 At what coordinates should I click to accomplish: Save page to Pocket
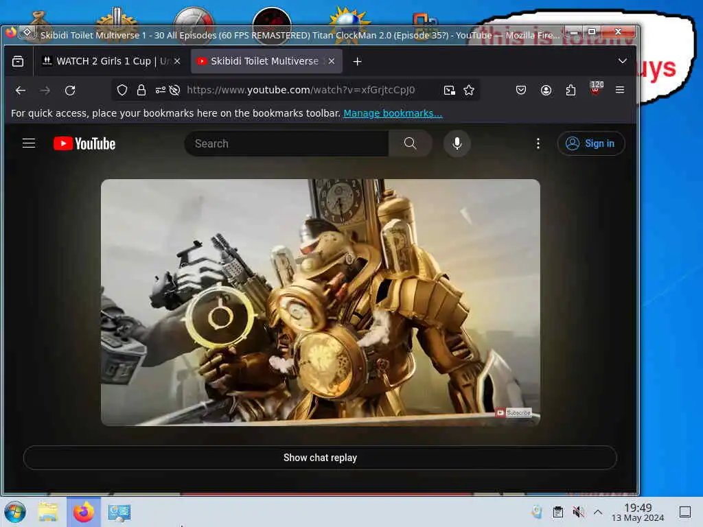click(x=521, y=90)
